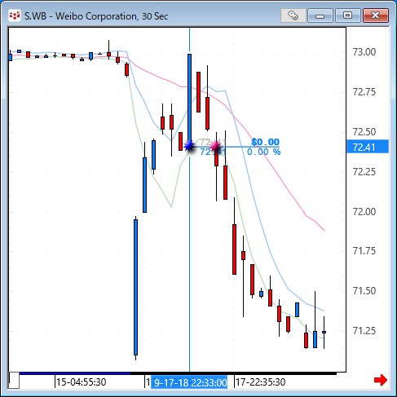
Task: Click the blue starburst pointer marker
Action: [189, 146]
